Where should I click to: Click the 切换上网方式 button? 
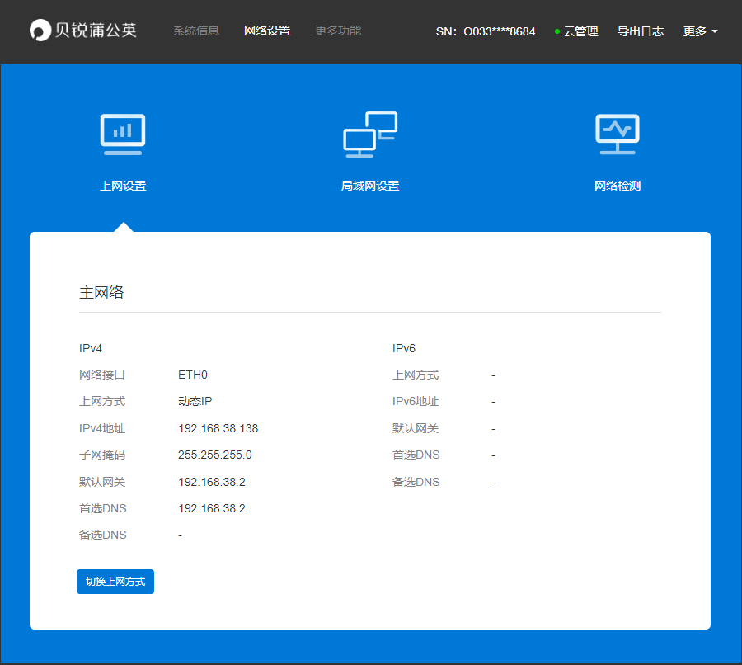click(x=115, y=581)
